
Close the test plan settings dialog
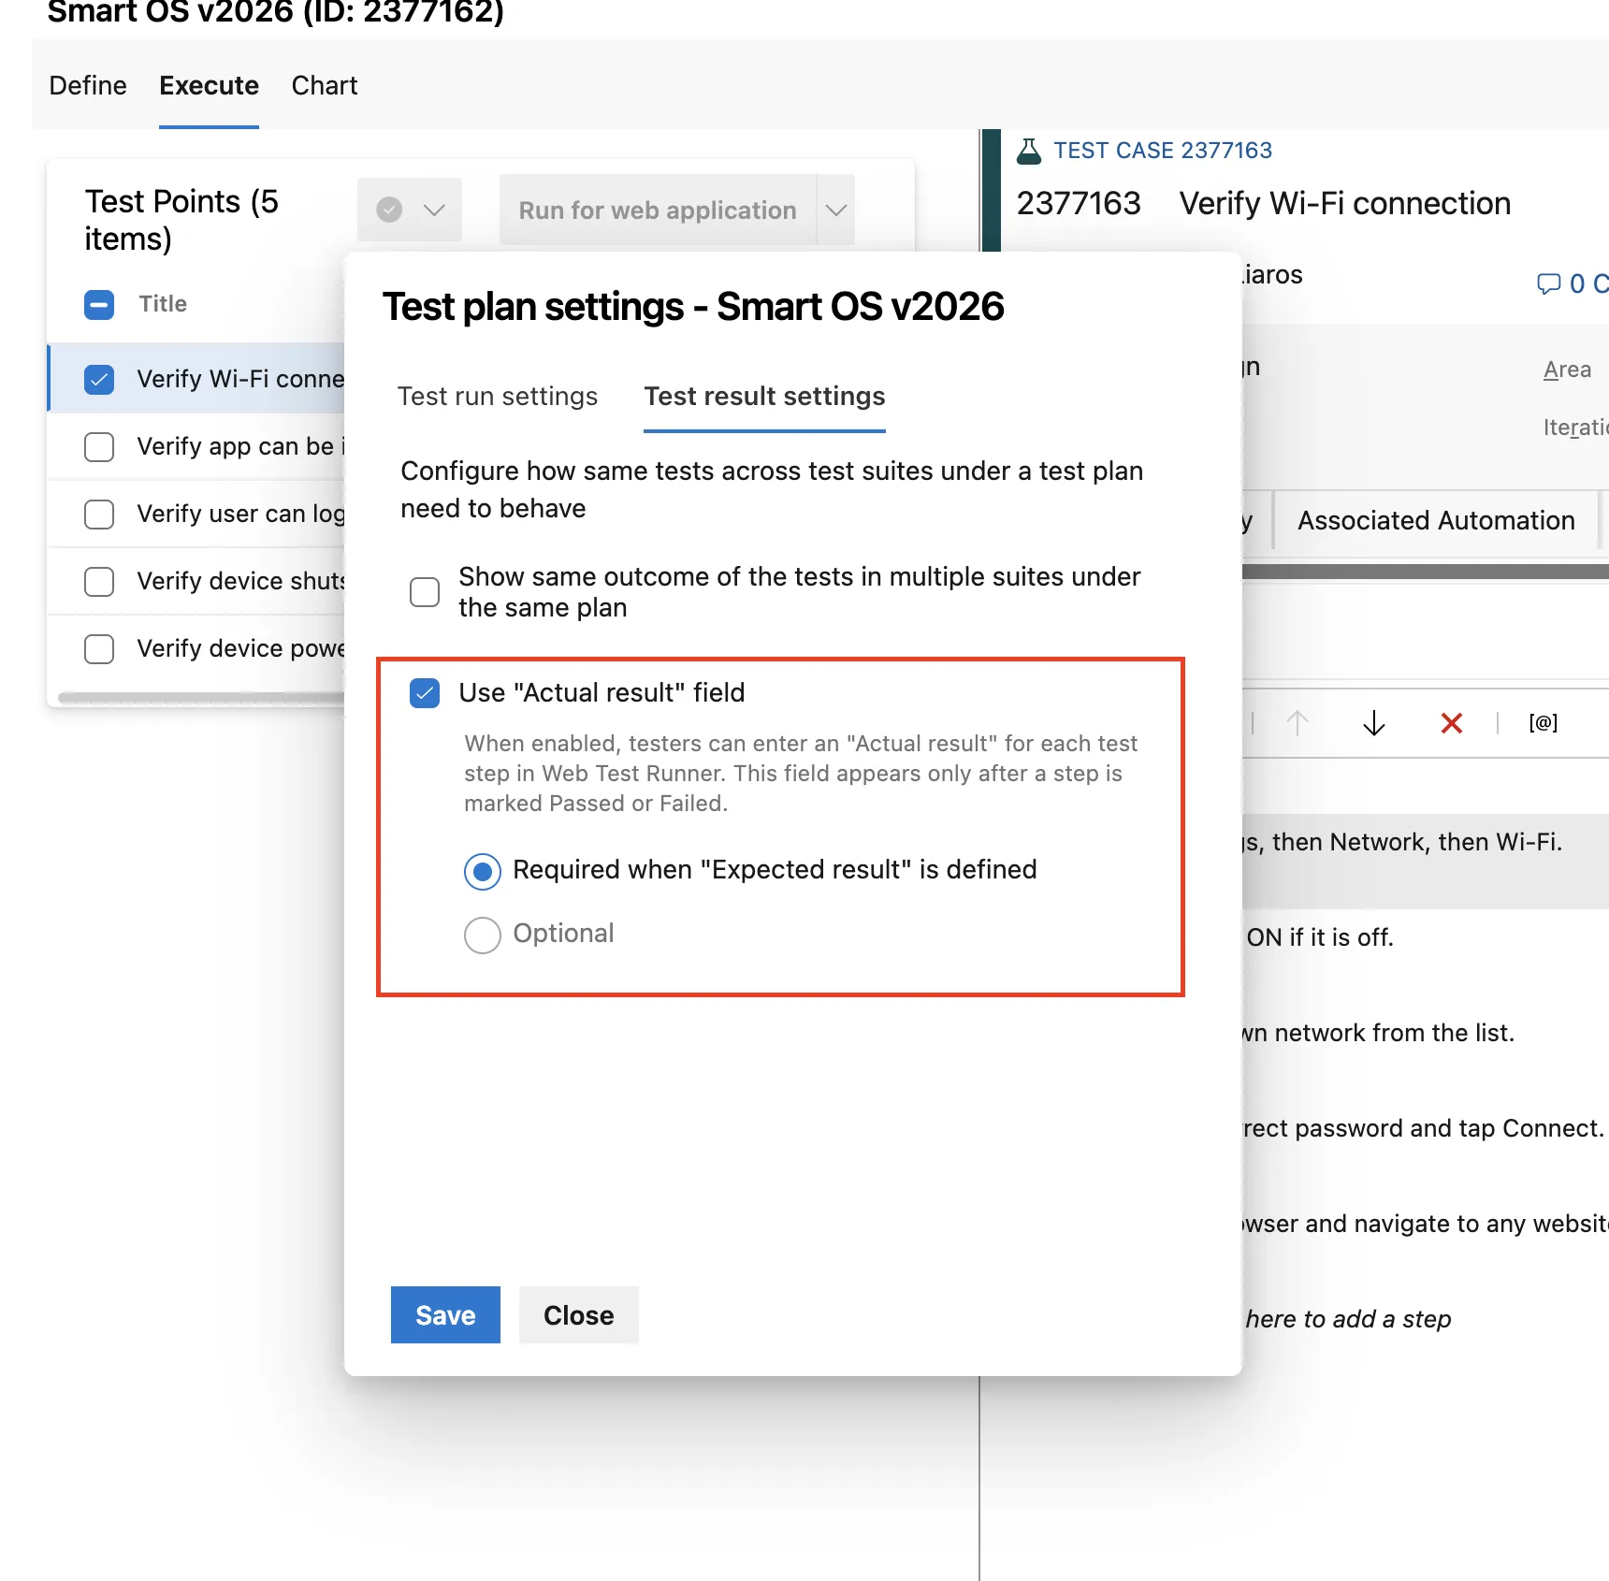click(x=578, y=1315)
